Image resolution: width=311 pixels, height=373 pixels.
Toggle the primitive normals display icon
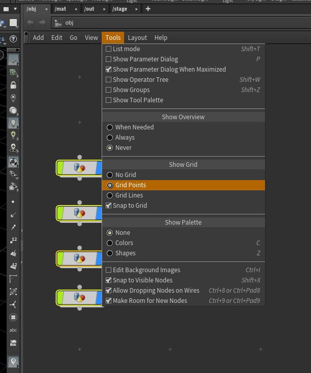[x=13, y=253]
